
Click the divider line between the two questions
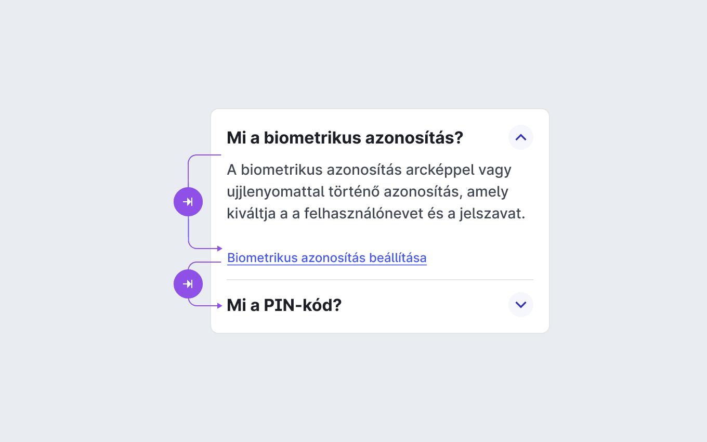[x=380, y=280]
